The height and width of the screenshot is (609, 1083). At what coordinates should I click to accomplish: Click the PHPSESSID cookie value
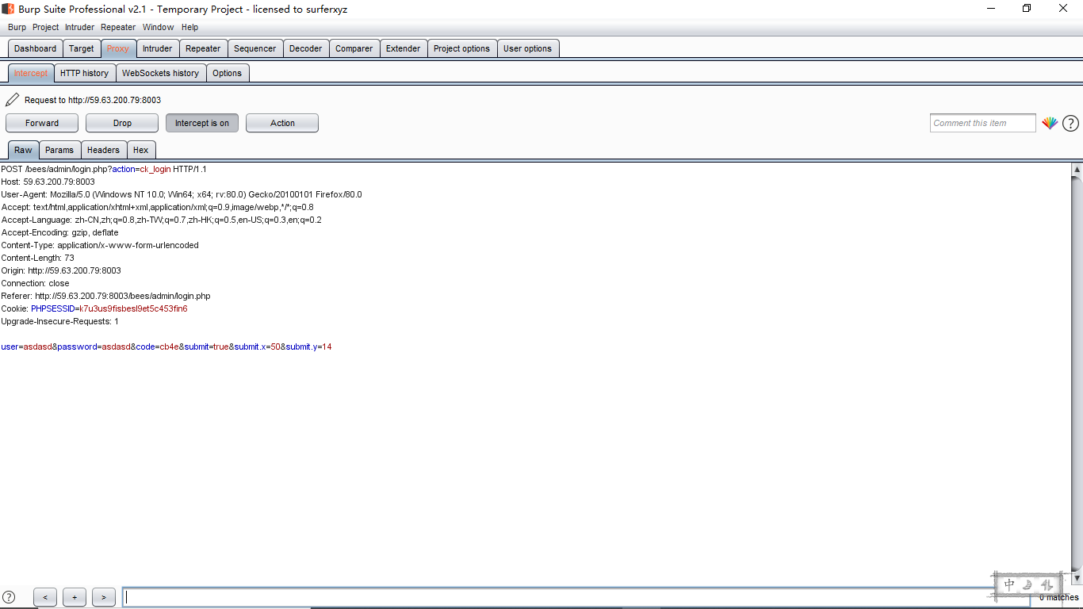133,308
